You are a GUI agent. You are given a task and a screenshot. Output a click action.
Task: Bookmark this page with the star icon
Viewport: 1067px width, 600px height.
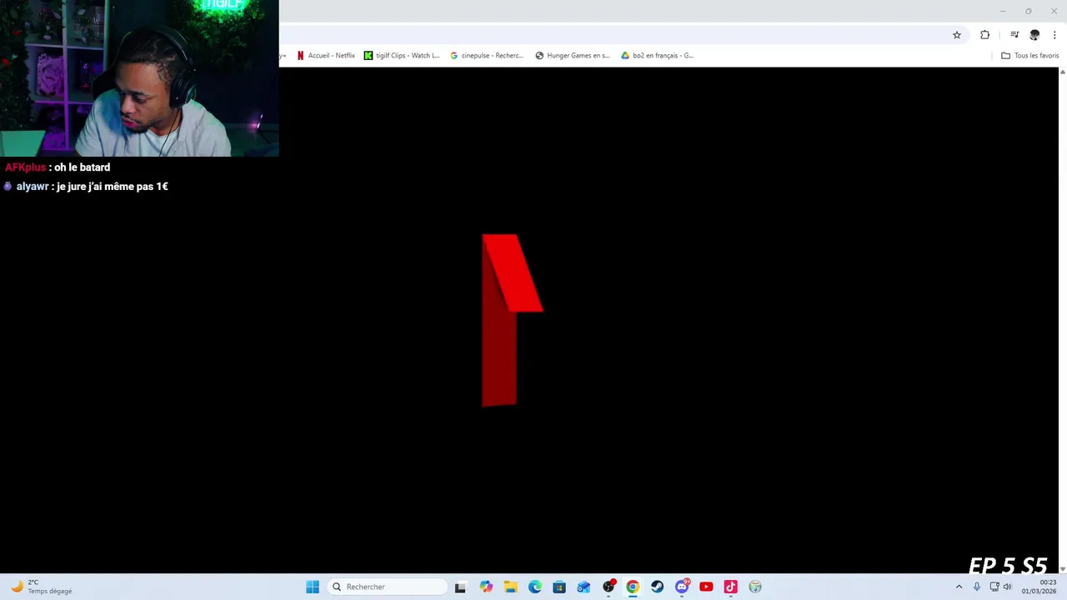(x=957, y=35)
